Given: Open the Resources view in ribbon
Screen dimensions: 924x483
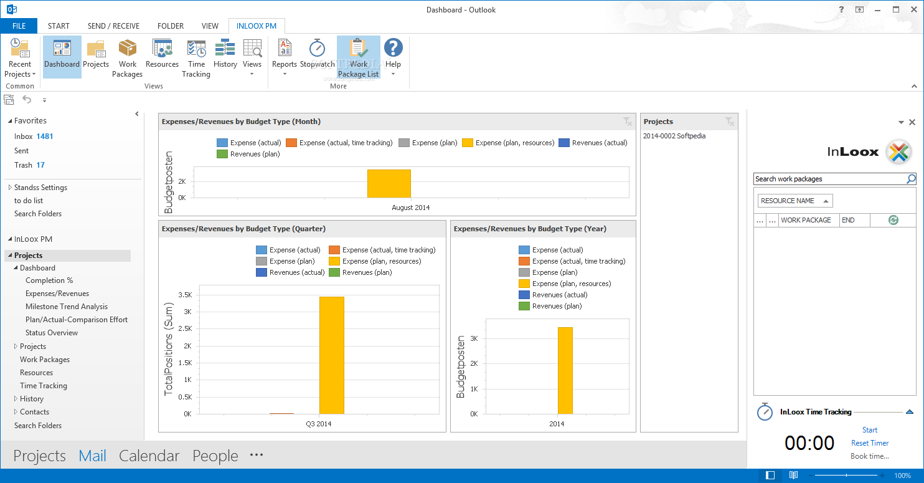Looking at the screenshot, I should [162, 54].
